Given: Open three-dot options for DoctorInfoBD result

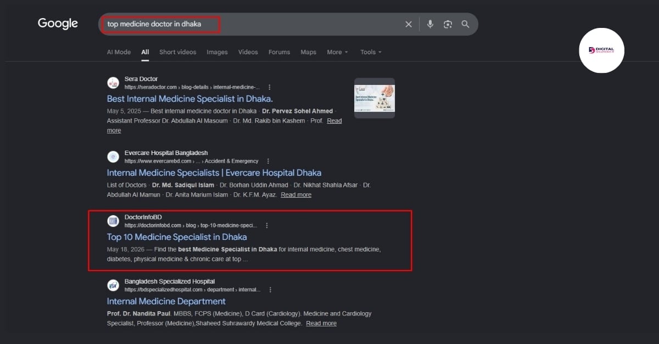Looking at the screenshot, I should (x=267, y=225).
